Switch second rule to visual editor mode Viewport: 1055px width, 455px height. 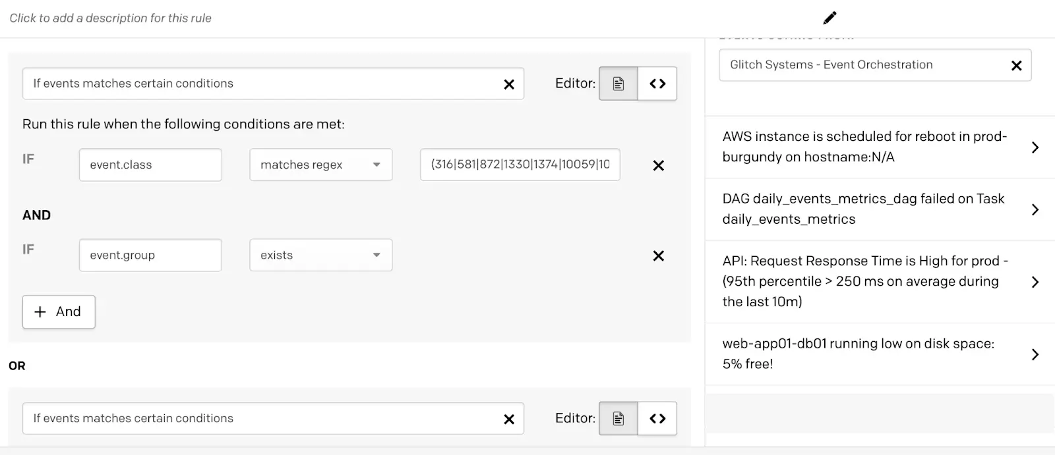click(x=618, y=419)
